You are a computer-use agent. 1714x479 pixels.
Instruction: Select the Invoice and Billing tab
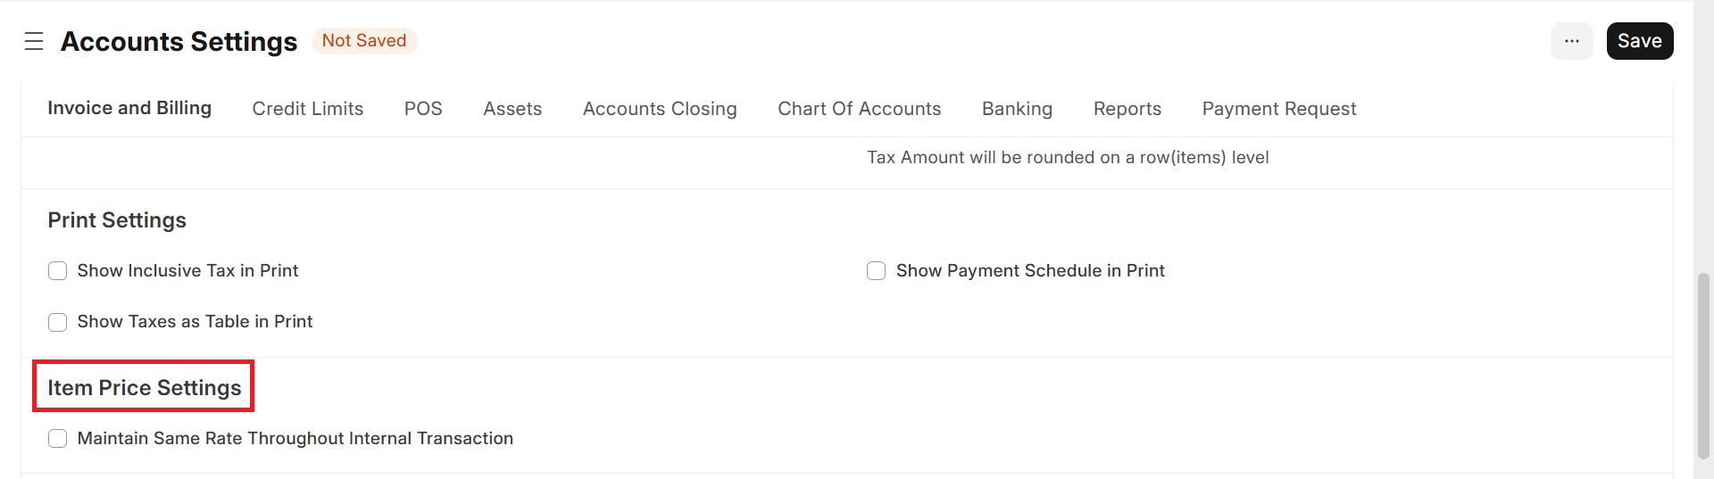(129, 108)
